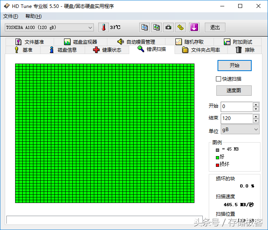Click the copy screenshot to clipboard icon
Screen dimensions: 268x230
point(156,27)
